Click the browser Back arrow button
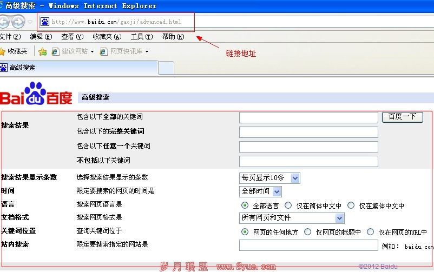This screenshot has width=434, height=272. pyautogui.click(x=4, y=22)
